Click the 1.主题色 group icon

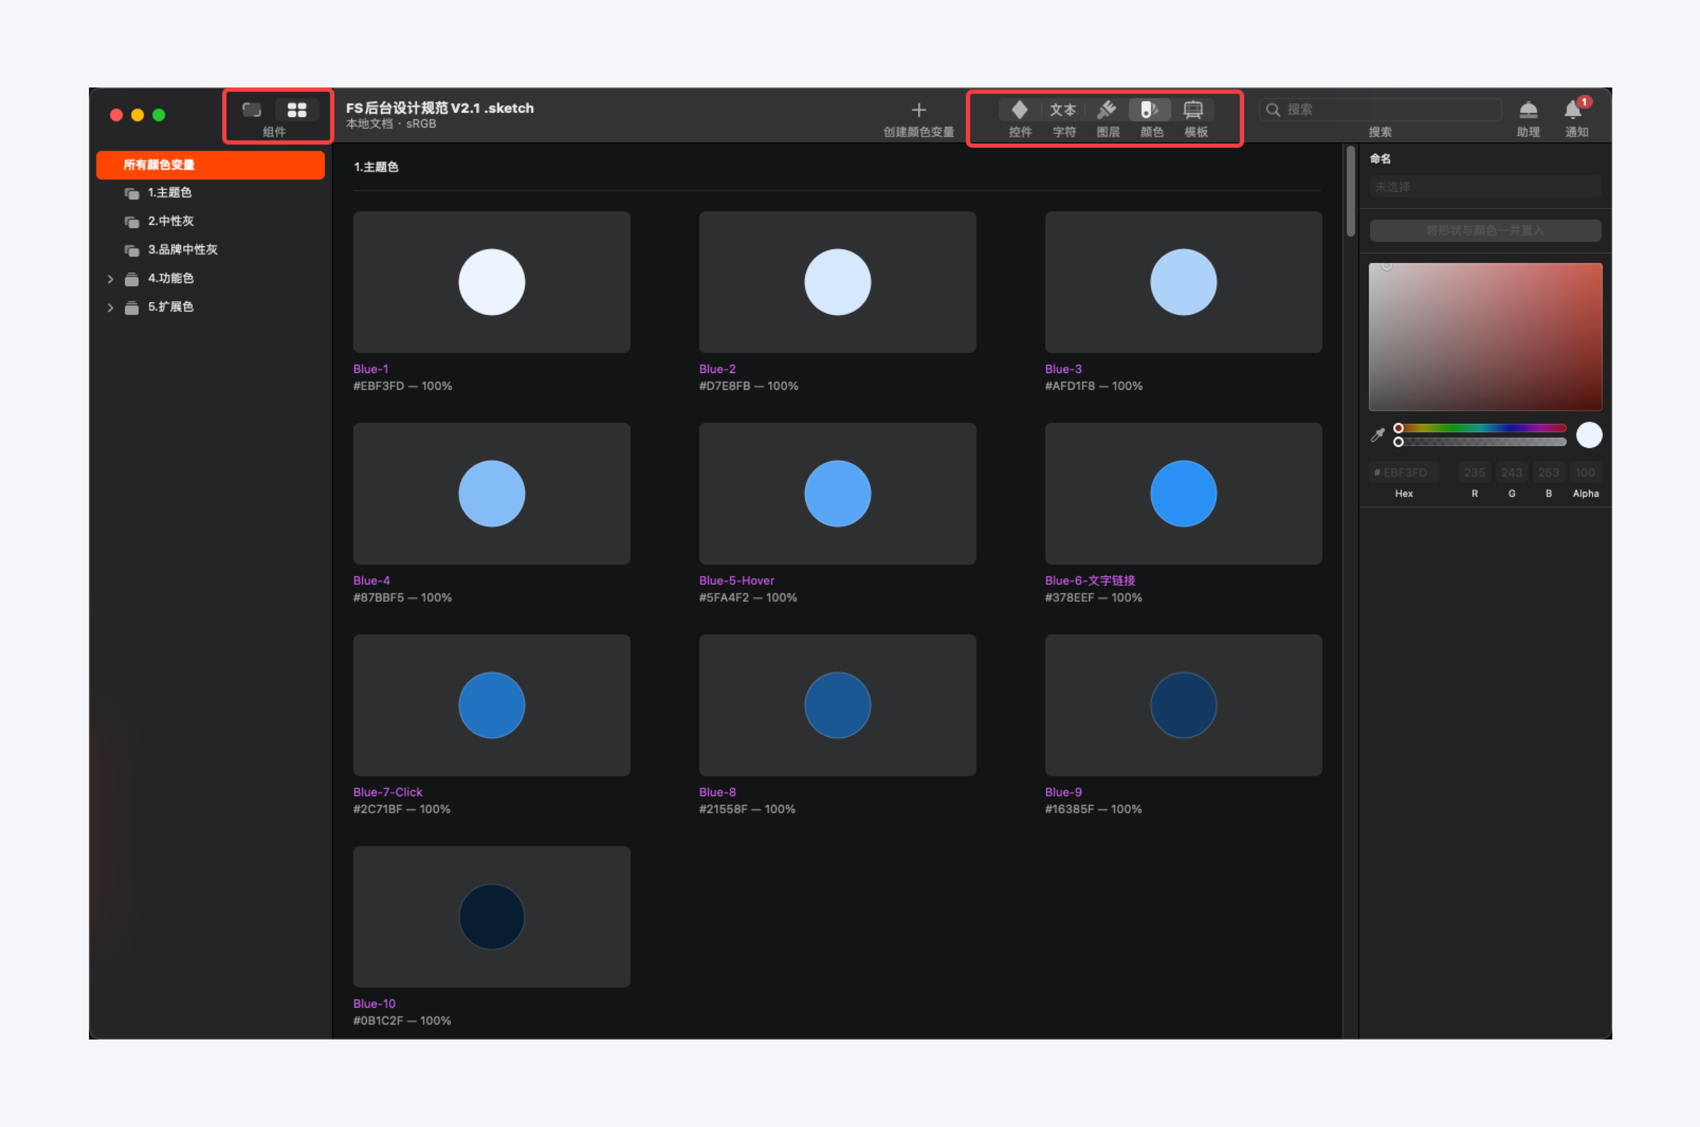(x=132, y=193)
